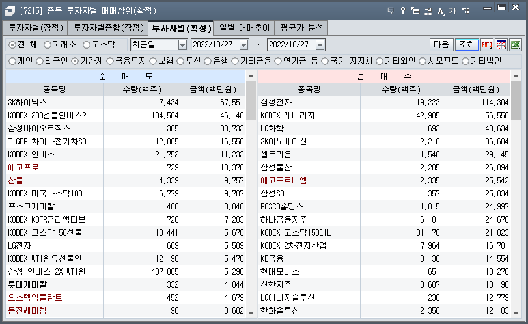Toggle the red AUTO refresh icon
Screen dimensions: 528x324
click(486, 45)
